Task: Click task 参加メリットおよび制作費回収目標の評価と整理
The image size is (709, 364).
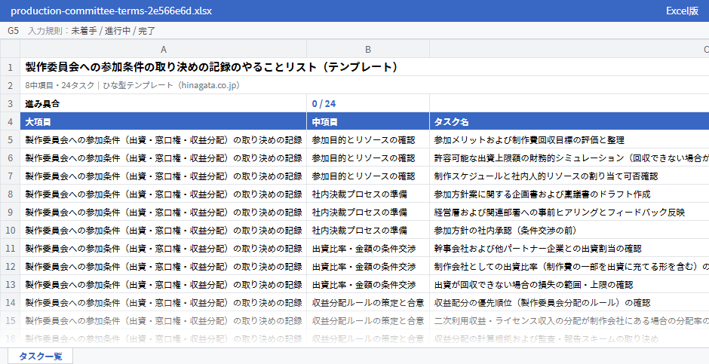Action: point(529,140)
